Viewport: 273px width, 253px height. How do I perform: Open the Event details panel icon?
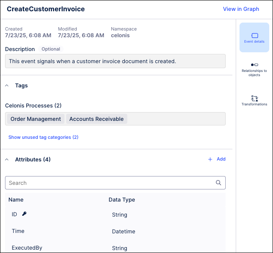(x=254, y=36)
